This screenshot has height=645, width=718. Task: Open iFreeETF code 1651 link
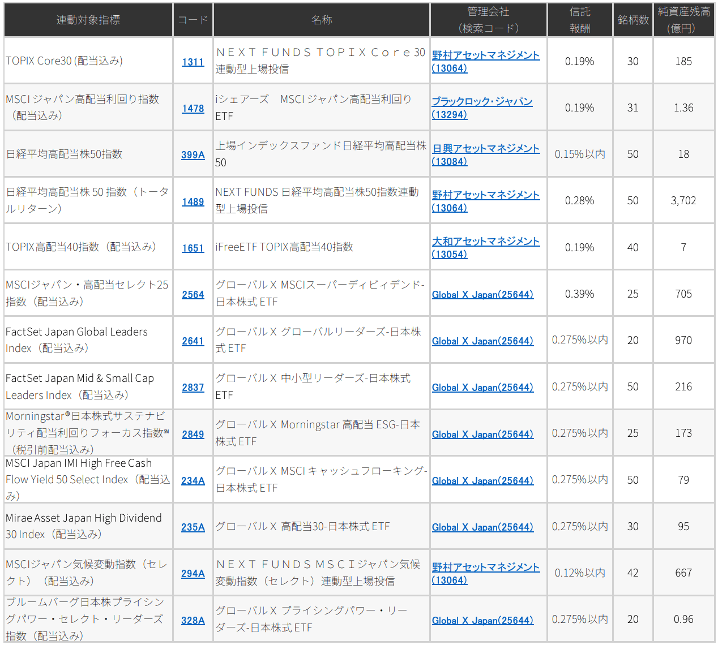(x=193, y=248)
